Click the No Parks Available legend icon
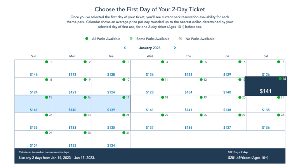 pos(180,39)
